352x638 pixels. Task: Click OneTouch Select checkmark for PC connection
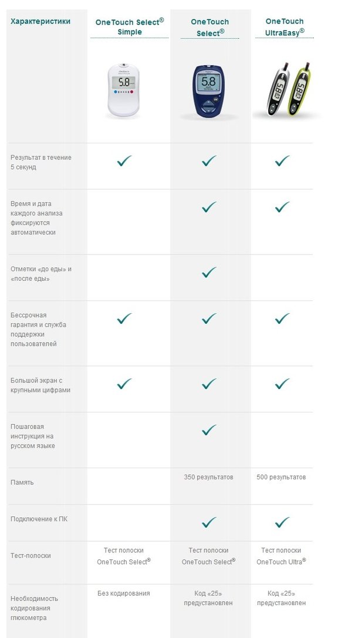click(x=209, y=522)
